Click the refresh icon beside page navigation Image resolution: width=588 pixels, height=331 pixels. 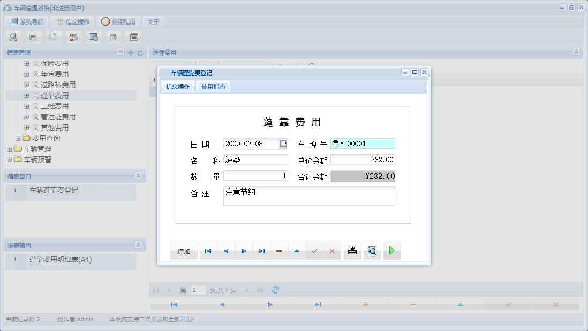click(x=275, y=289)
